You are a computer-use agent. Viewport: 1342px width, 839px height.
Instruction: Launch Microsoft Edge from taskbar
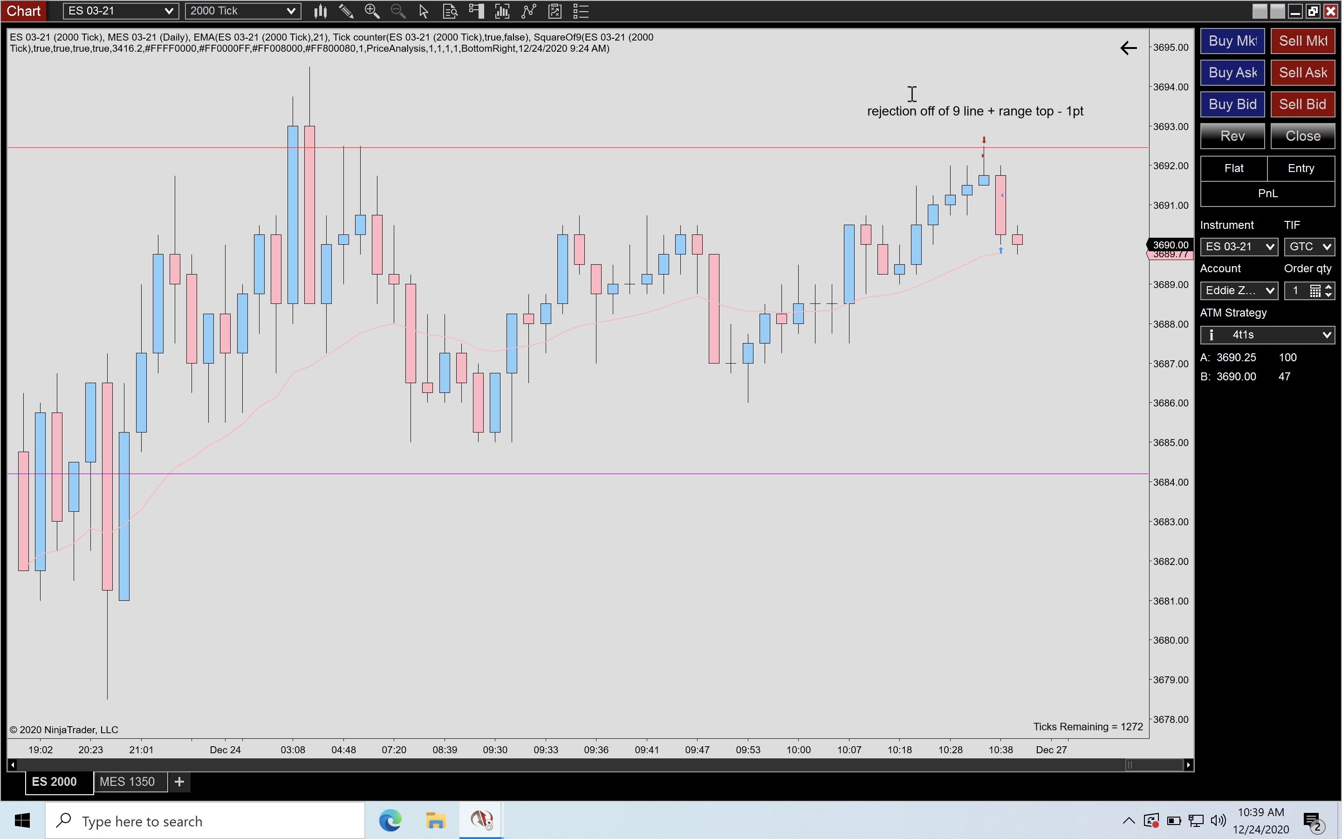[x=390, y=820]
